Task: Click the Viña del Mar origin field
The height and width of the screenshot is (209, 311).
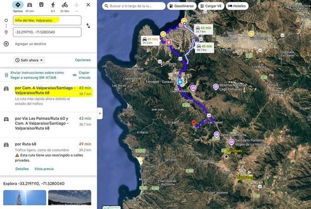Action: (48, 21)
